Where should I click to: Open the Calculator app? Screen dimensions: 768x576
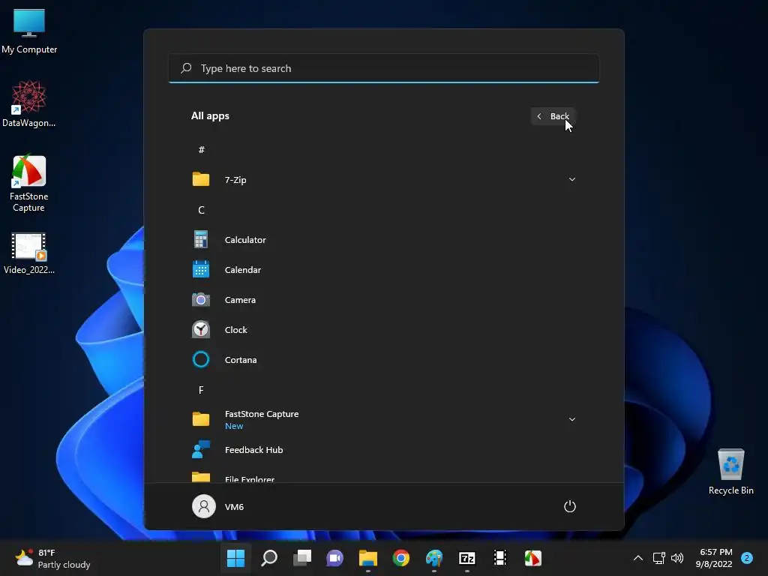(x=384, y=240)
